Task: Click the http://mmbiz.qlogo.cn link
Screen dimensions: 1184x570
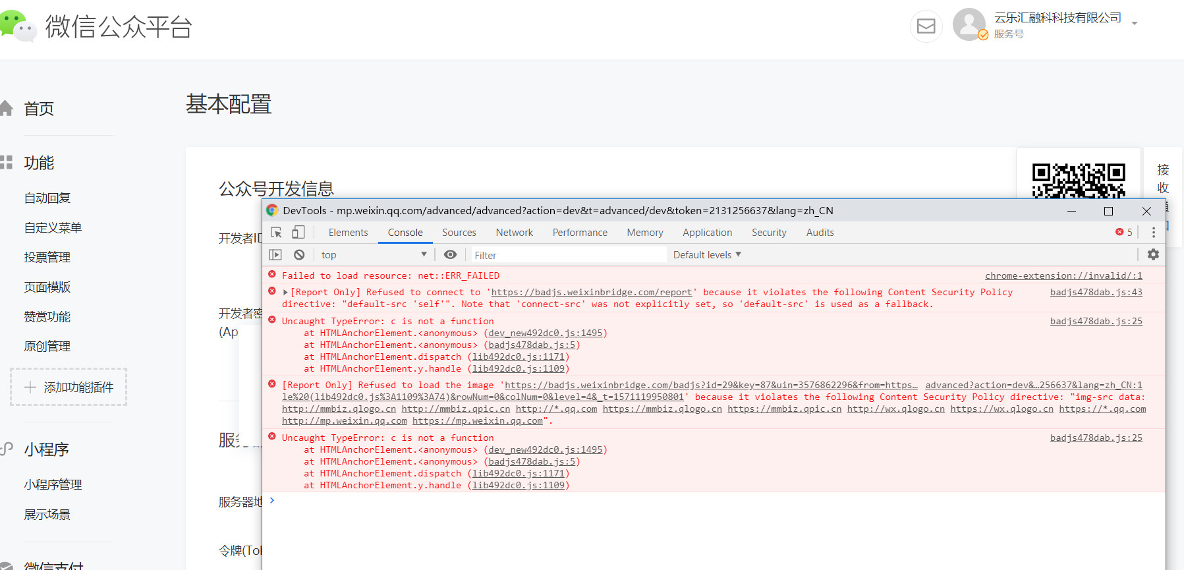Action: [339, 409]
